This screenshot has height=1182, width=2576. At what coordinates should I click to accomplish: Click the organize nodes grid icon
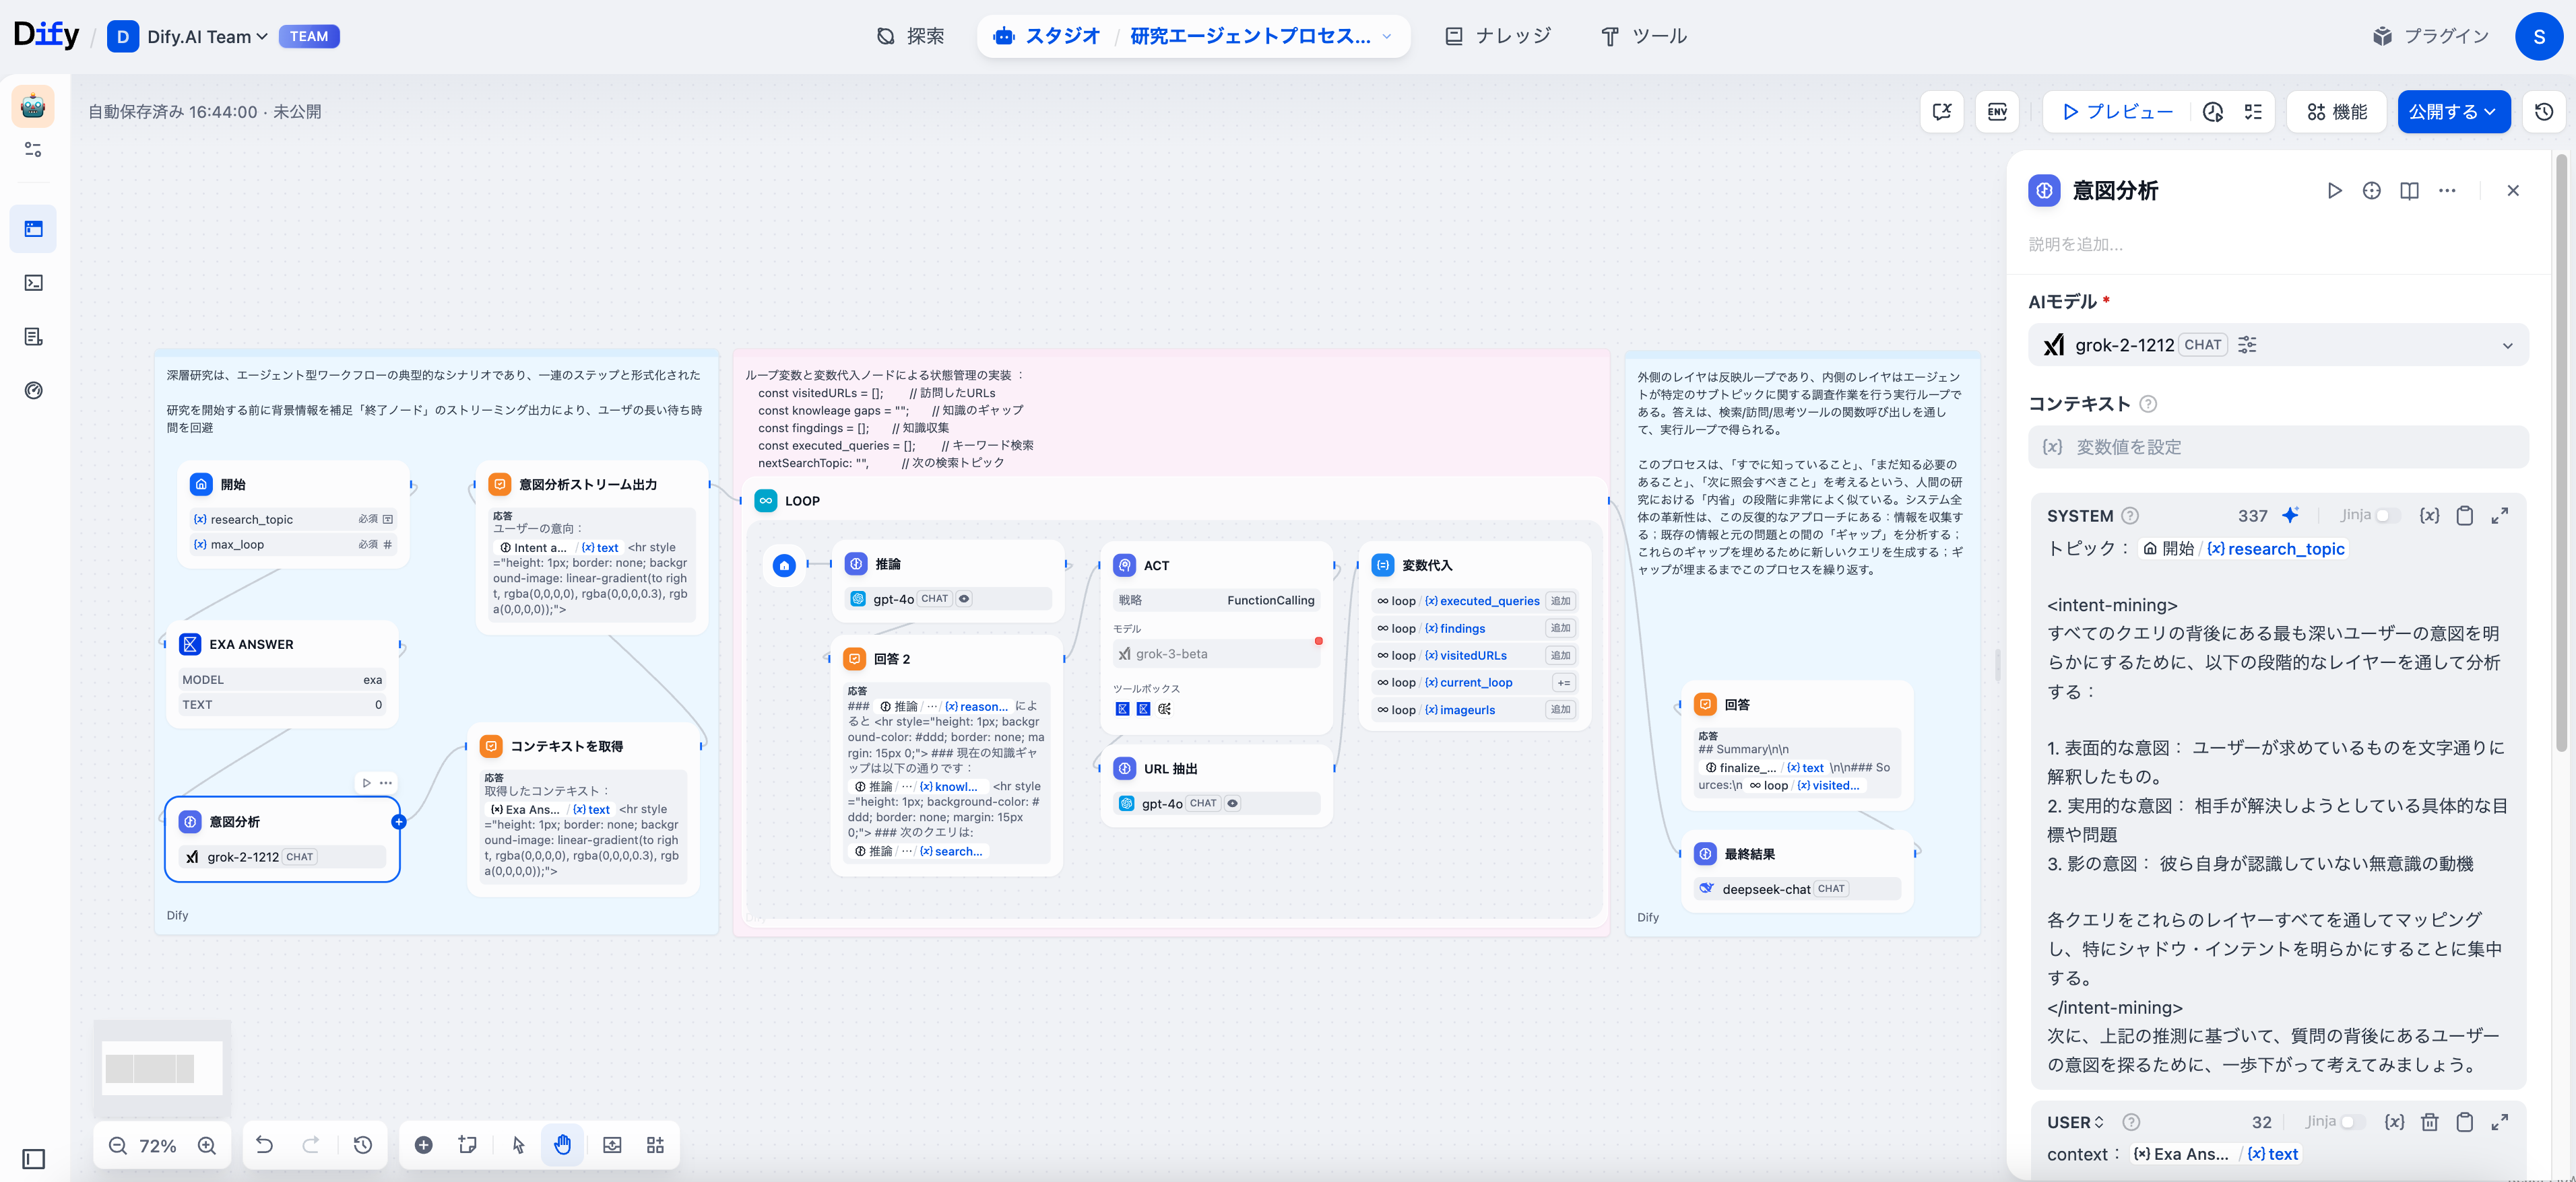click(x=655, y=1145)
